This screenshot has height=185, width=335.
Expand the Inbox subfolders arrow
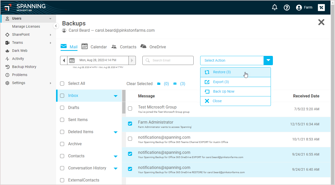[116, 96]
